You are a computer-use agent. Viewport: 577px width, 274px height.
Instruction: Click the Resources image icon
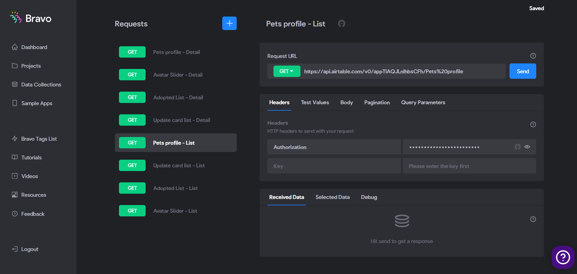coord(15,195)
